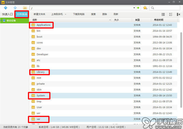Click the 下载到电脑 button
Image resolution: width=183 pixels, height=129 pixels.
click(x=79, y=14)
